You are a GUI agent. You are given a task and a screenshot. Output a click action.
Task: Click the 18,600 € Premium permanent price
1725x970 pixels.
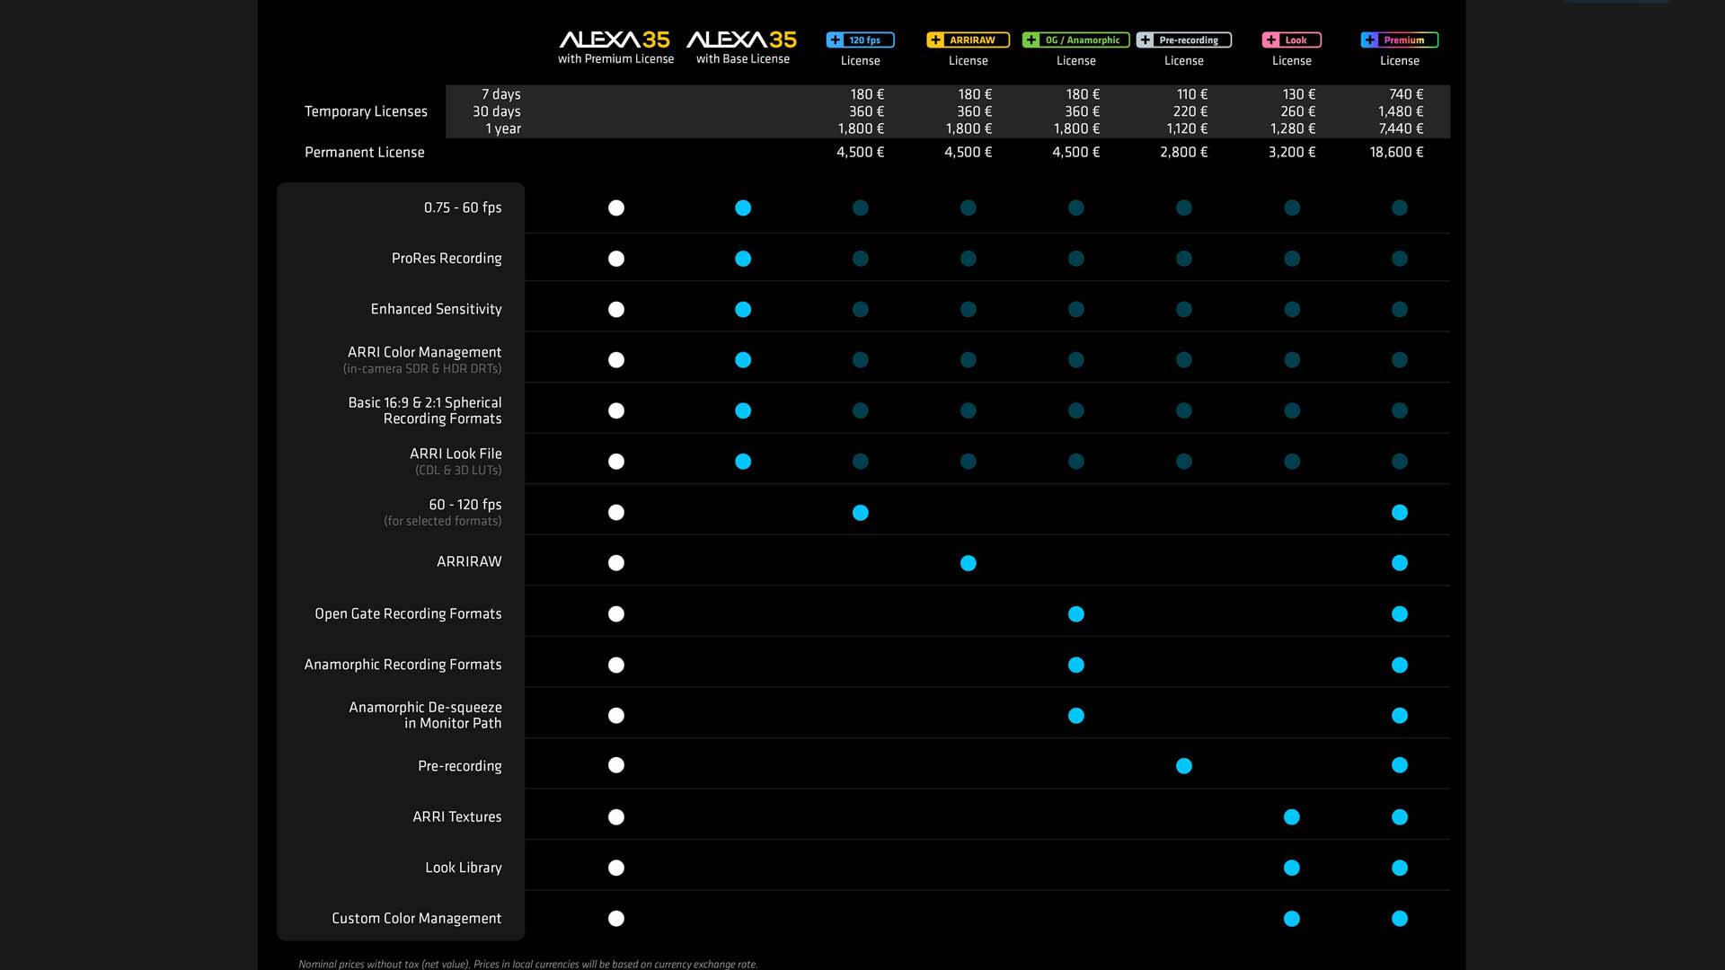[x=1396, y=152]
